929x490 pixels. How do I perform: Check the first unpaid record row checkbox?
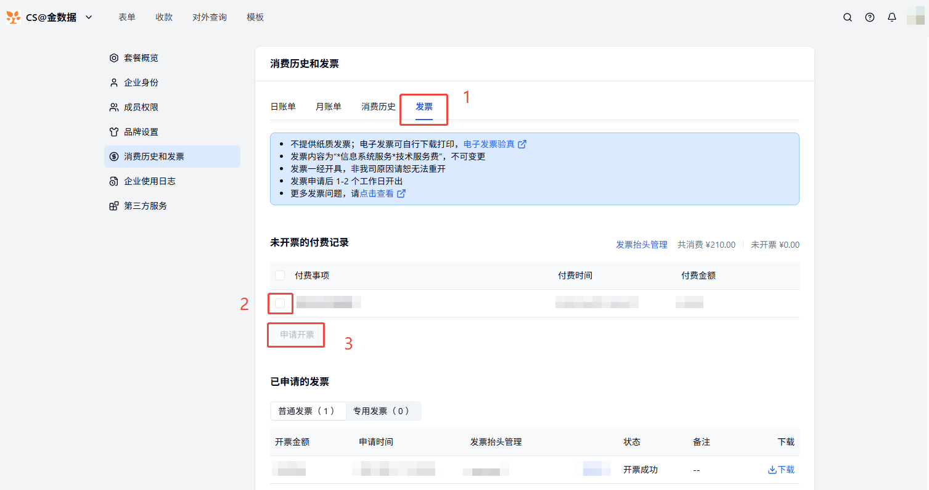point(280,303)
